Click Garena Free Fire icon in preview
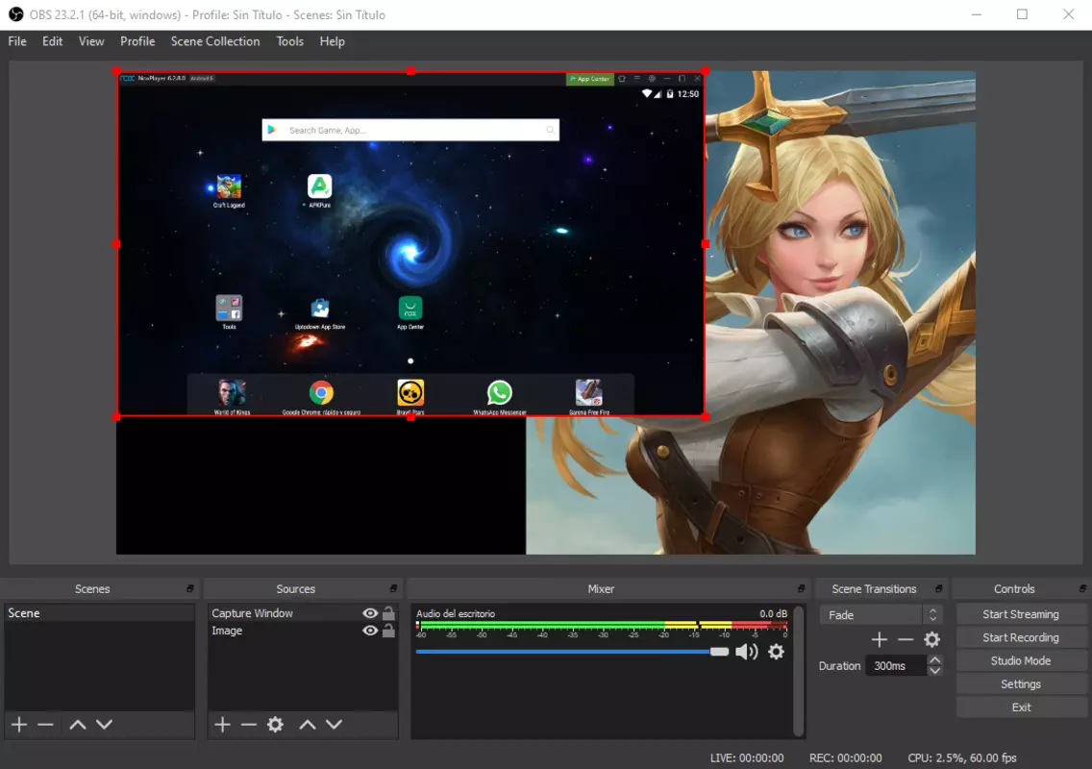Image resolution: width=1092 pixels, height=769 pixels. (588, 393)
